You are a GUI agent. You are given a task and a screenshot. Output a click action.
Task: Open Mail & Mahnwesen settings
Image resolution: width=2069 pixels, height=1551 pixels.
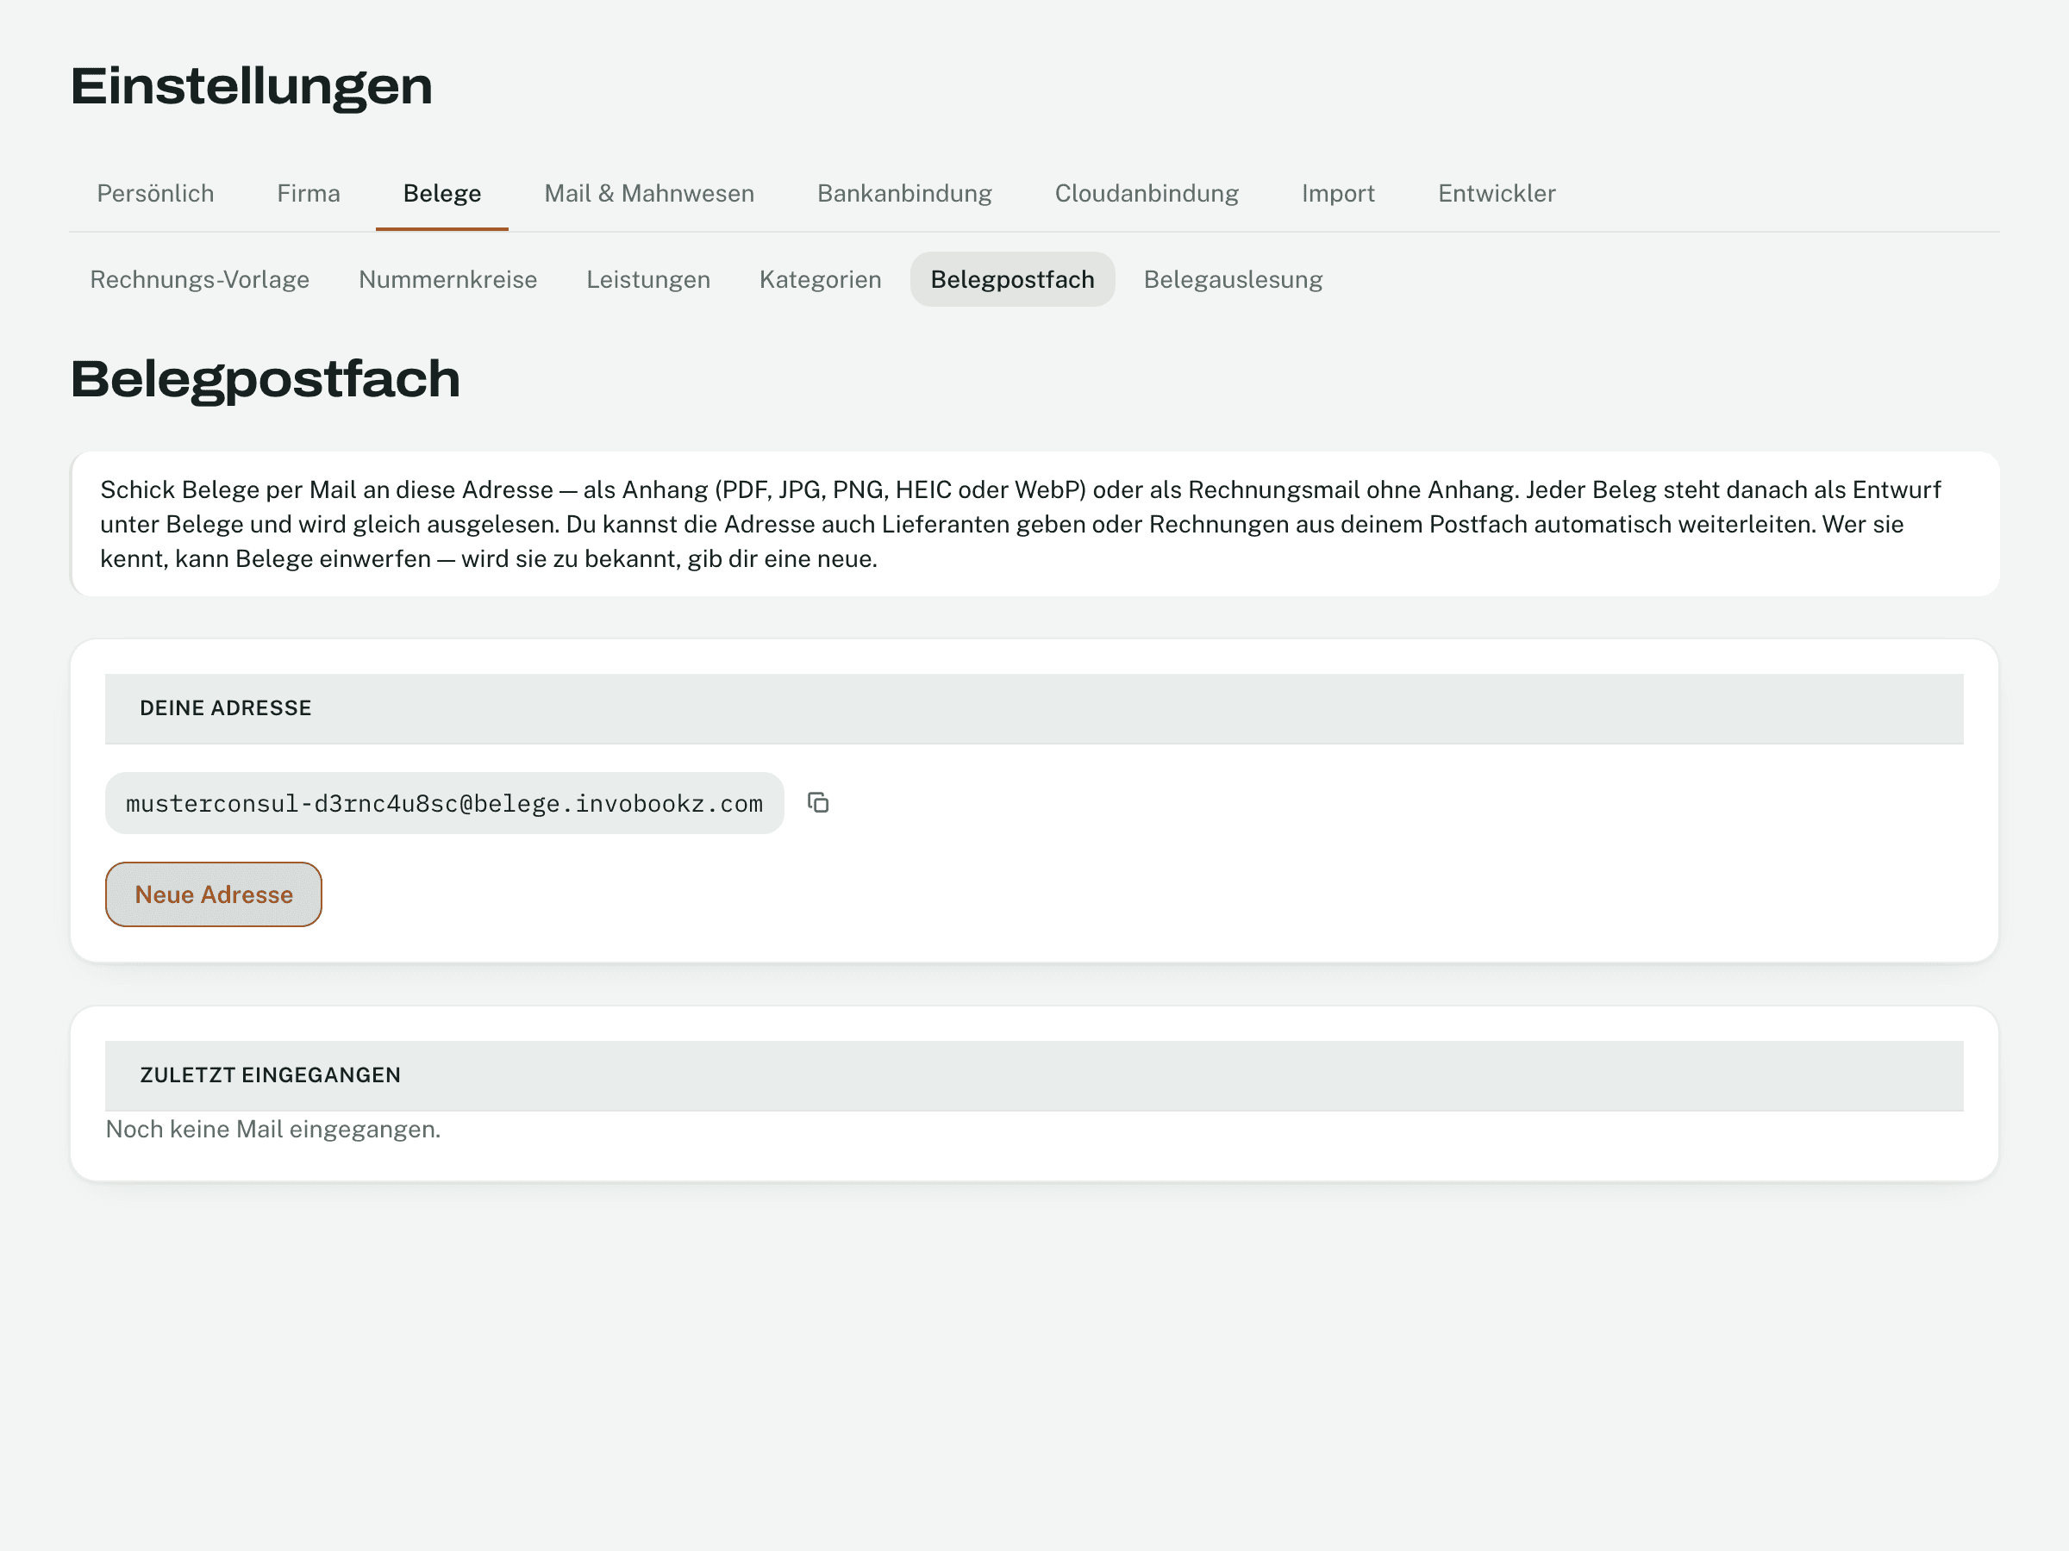click(x=649, y=194)
